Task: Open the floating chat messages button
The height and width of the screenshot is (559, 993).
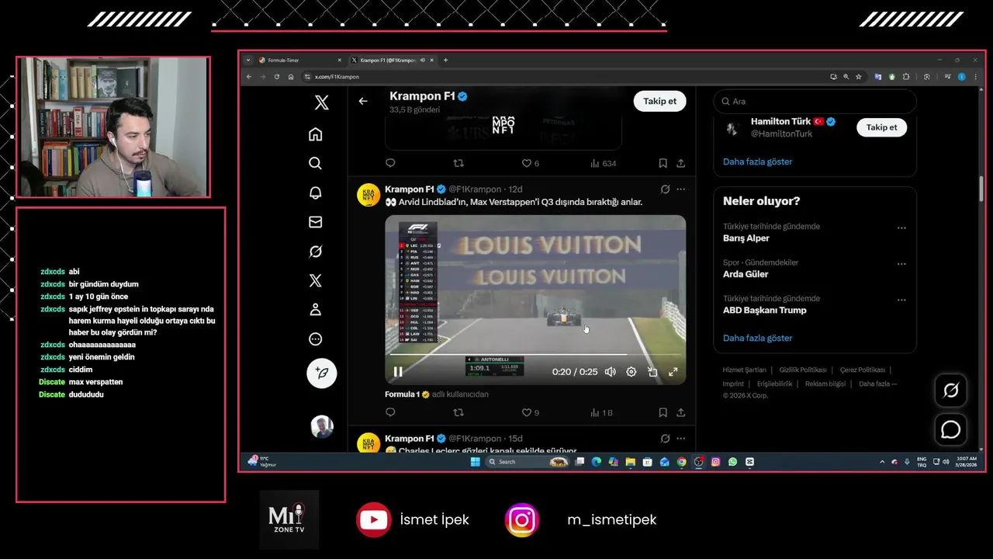Action: coord(950,429)
